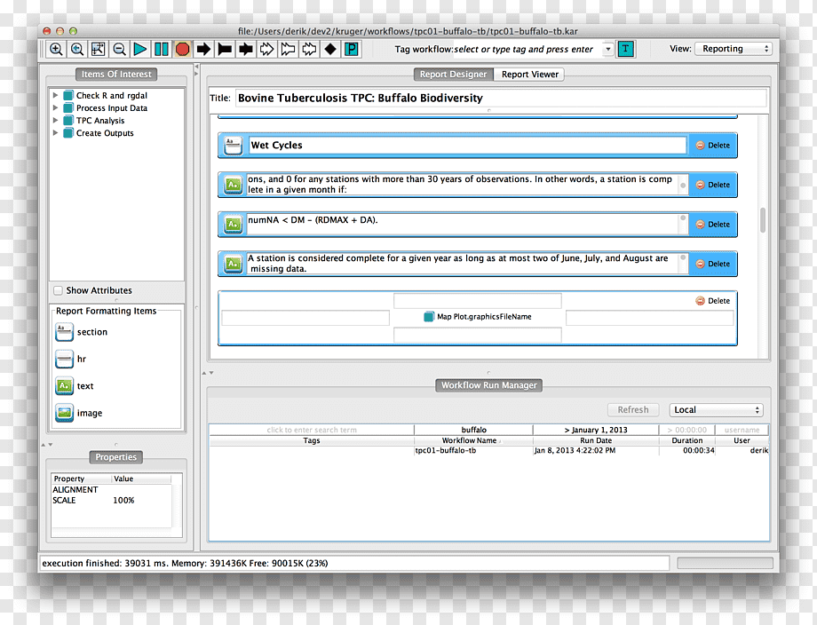The width and height of the screenshot is (817, 625).
Task: Click the outlined double-headed multiport icon
Action: tap(309, 50)
